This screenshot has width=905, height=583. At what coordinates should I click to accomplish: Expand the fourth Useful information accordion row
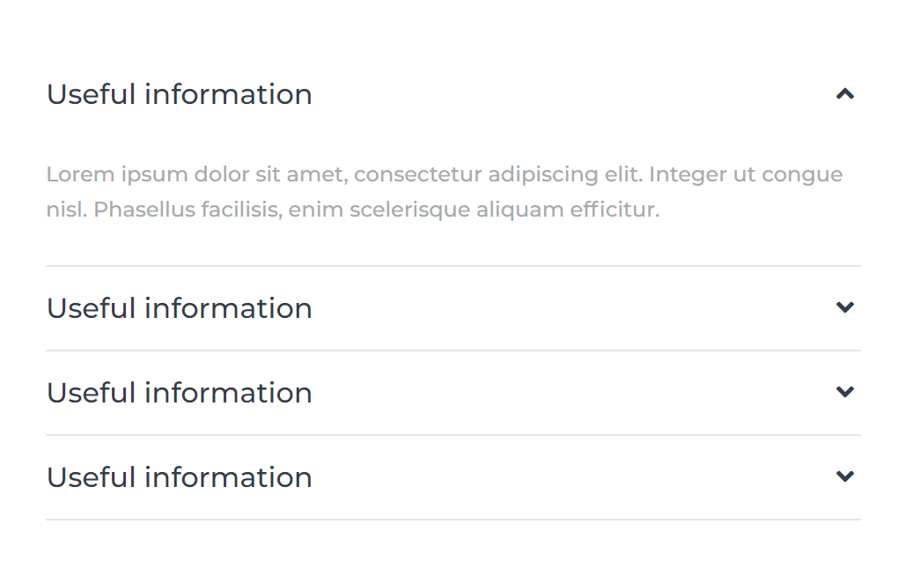pyautogui.click(x=452, y=477)
